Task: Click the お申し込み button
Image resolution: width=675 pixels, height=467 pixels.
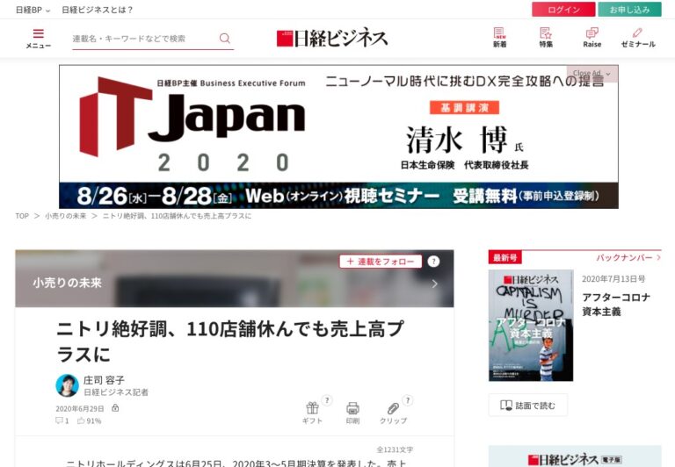Action: [x=629, y=10]
